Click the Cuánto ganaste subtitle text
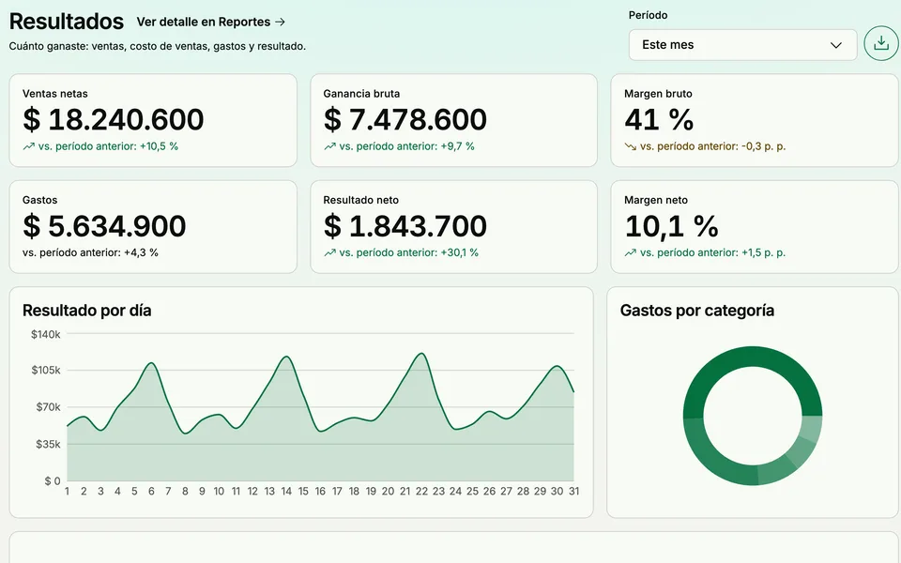This screenshot has width=901, height=563. (158, 46)
